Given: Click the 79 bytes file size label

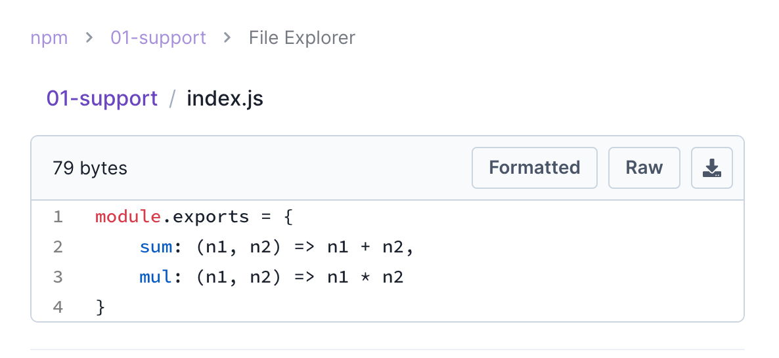Looking at the screenshot, I should (x=90, y=168).
